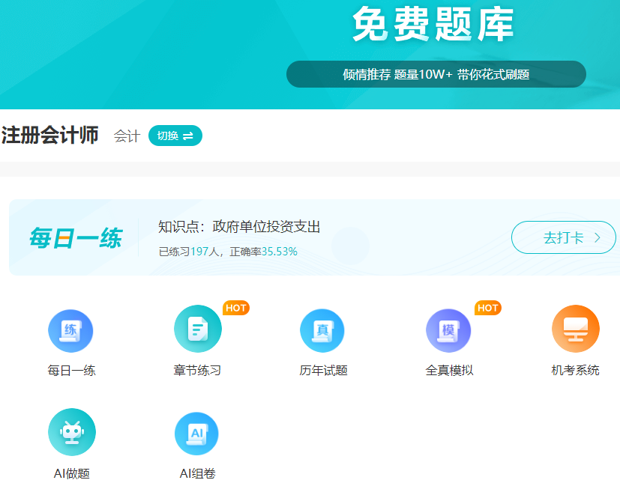Click the 倾情推荐 题量10W+ promo bar
Screen dimensions: 620x486
click(436, 74)
